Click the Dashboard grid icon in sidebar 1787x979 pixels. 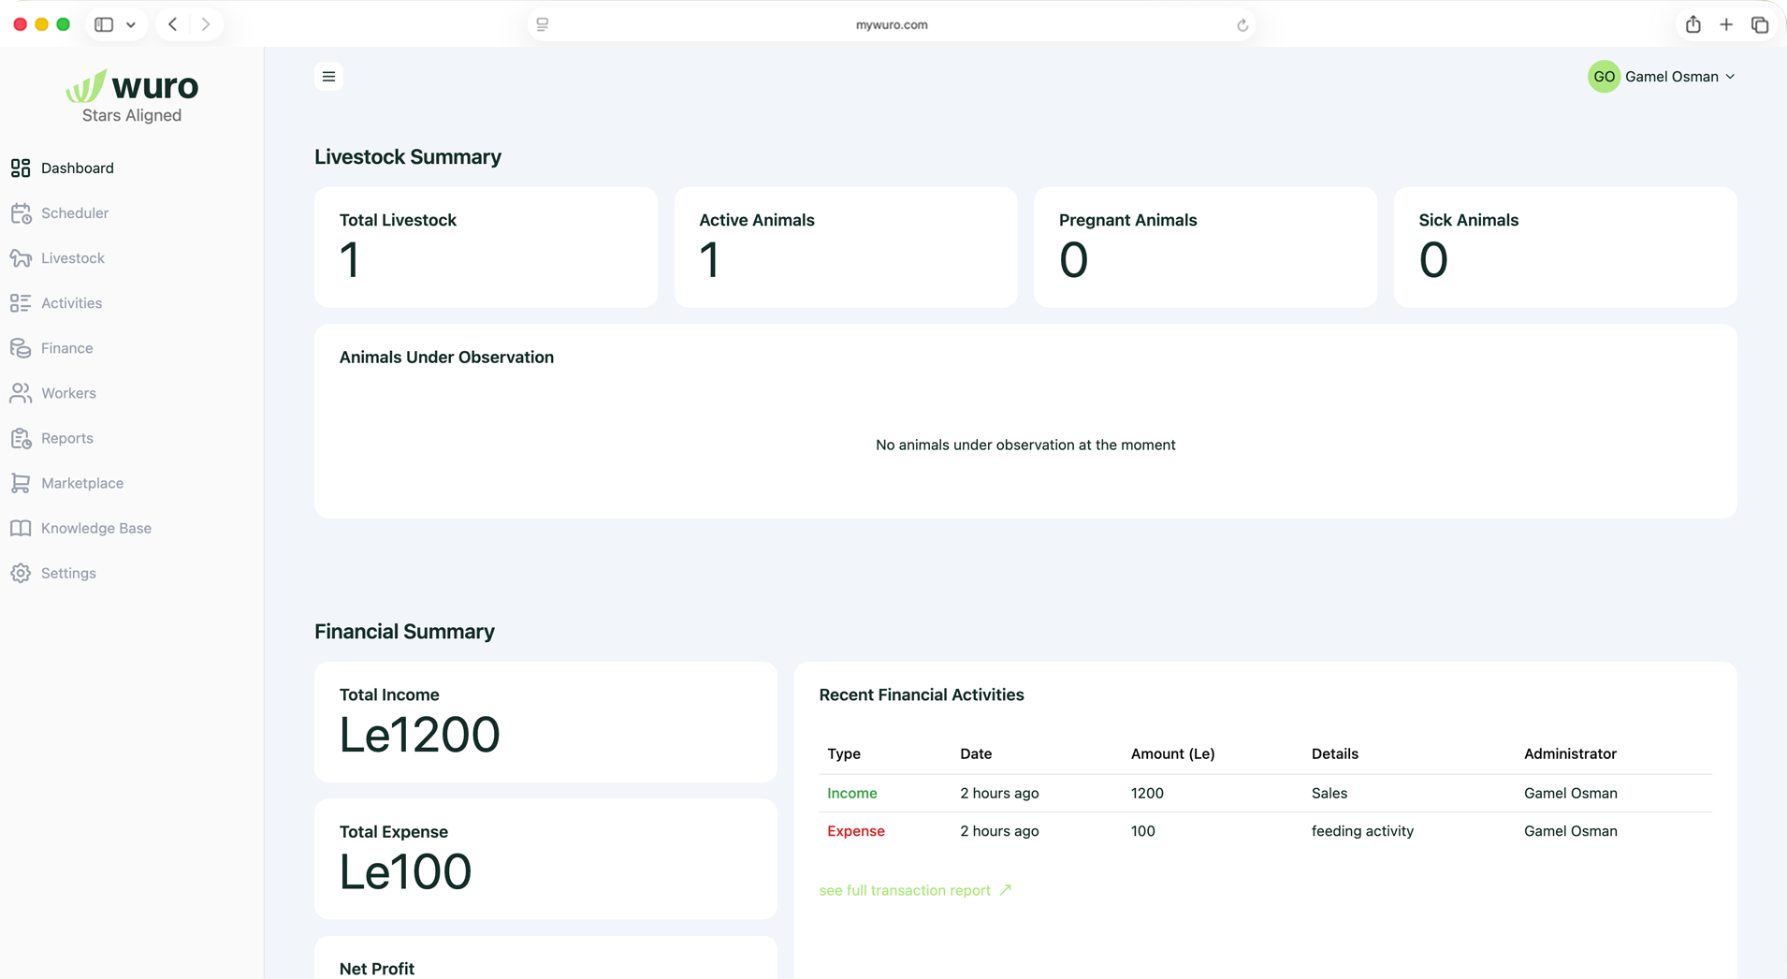tap(21, 168)
